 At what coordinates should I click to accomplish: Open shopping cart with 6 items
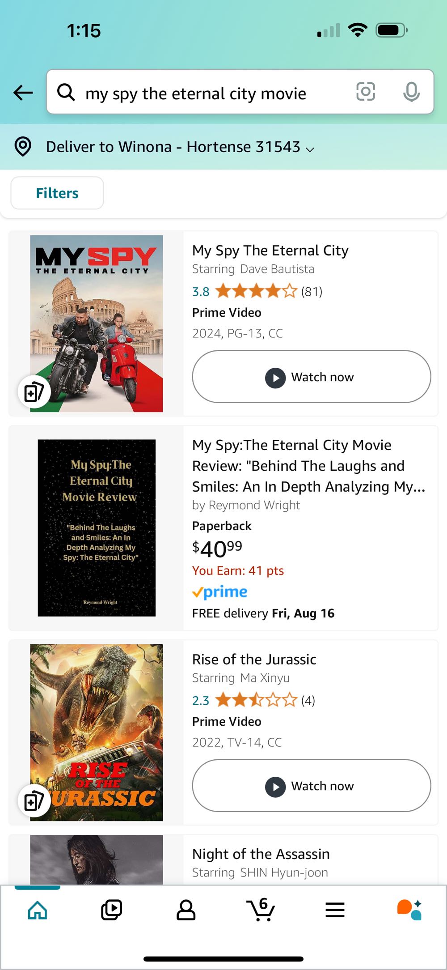click(261, 909)
